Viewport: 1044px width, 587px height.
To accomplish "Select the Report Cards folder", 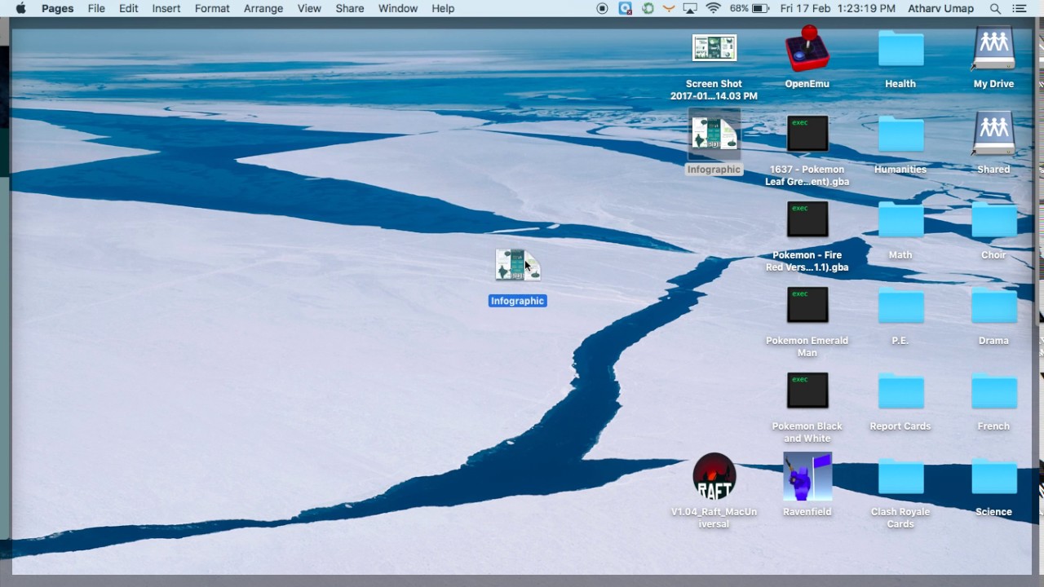I will (900, 392).
